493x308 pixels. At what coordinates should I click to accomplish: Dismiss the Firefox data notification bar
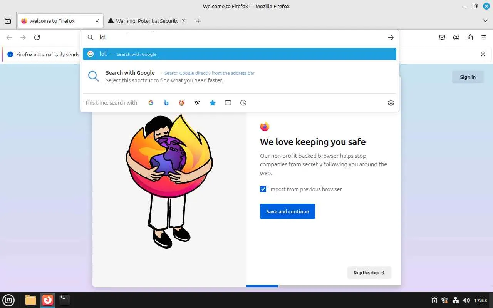[483, 54]
